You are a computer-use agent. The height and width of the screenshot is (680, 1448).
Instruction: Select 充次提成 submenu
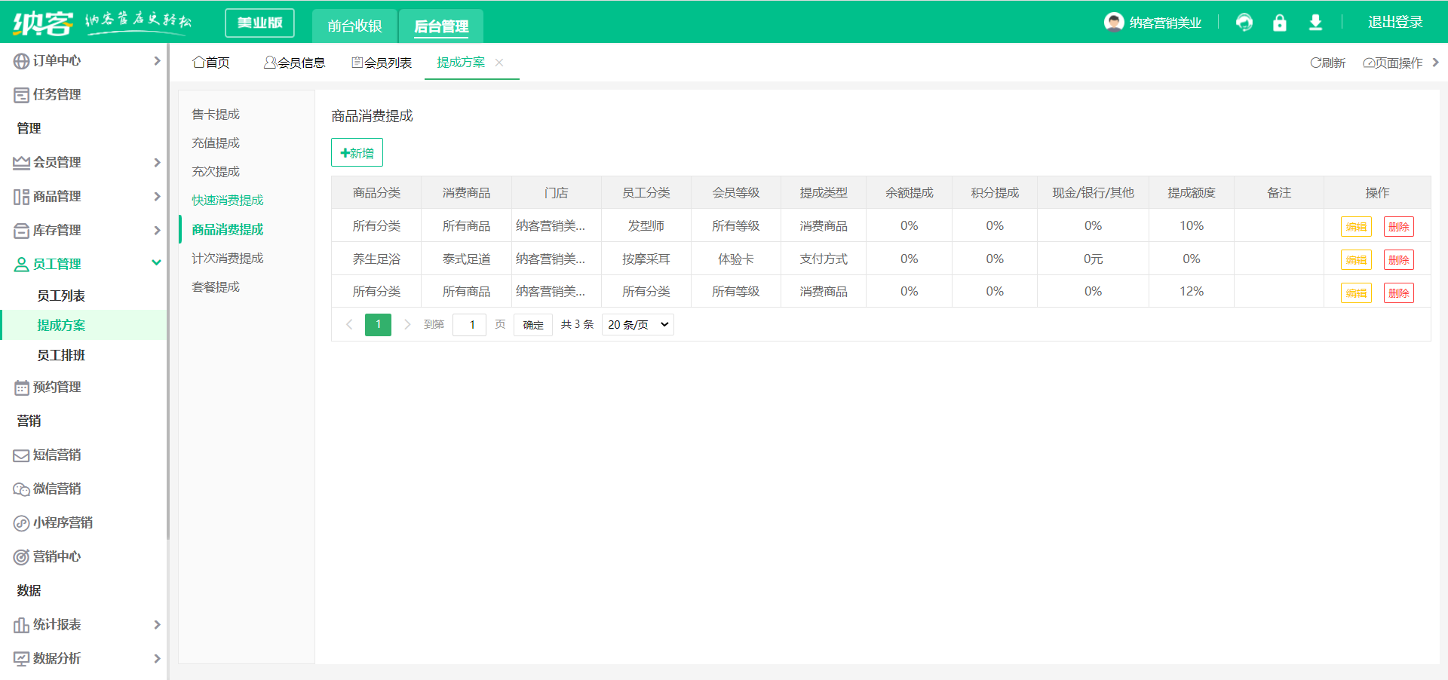click(216, 171)
